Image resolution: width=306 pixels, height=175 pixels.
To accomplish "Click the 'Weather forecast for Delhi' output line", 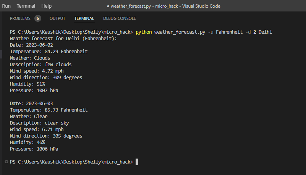I will click(x=63, y=39).
